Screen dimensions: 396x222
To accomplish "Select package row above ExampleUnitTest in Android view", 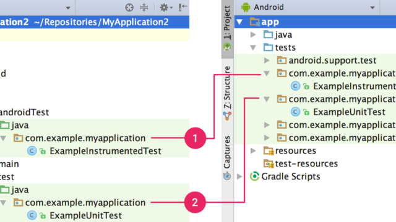I will click(x=315, y=99).
